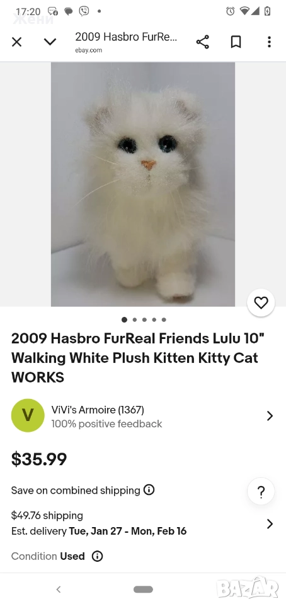The height and width of the screenshot is (606, 286).
Task: Show Condition Used info icon
Action: click(x=97, y=556)
